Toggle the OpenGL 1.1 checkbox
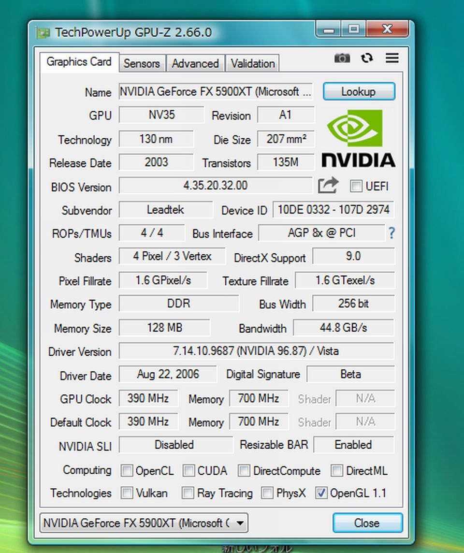The image size is (464, 553). point(321,493)
